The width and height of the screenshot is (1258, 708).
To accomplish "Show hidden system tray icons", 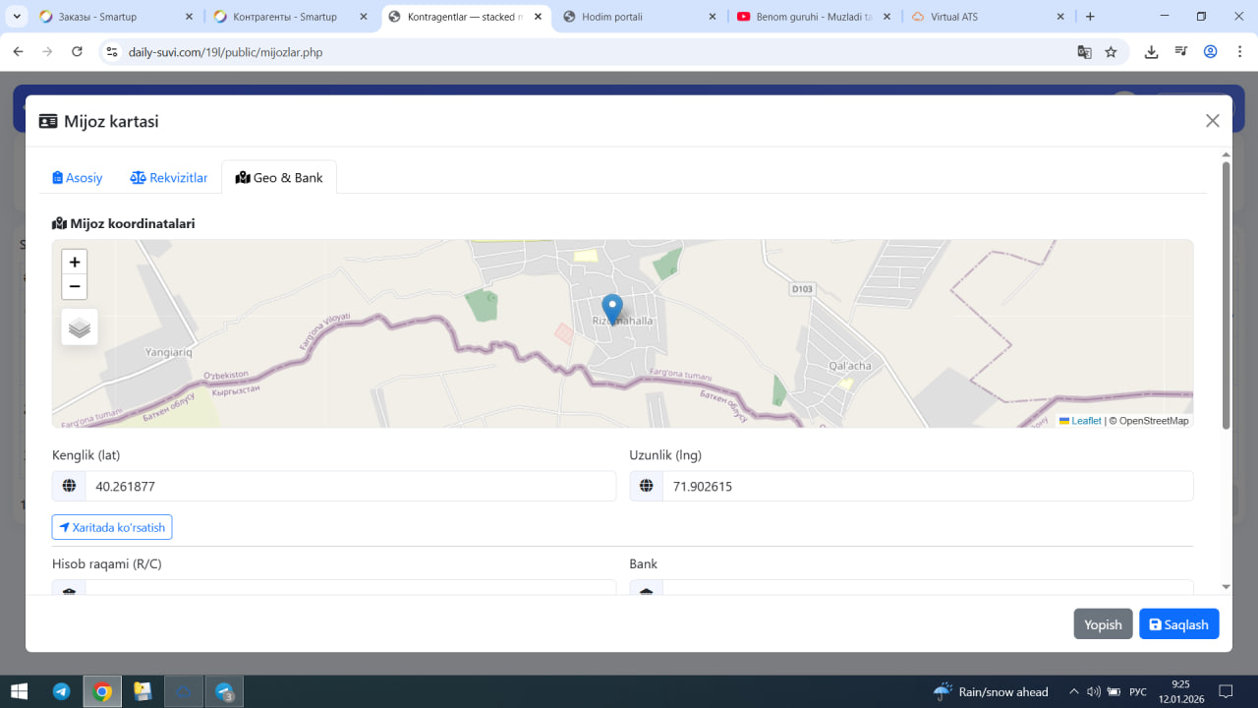I will (1073, 691).
